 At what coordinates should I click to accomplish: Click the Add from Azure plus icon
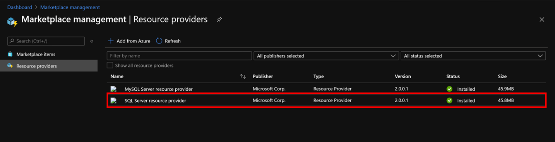coord(111,41)
